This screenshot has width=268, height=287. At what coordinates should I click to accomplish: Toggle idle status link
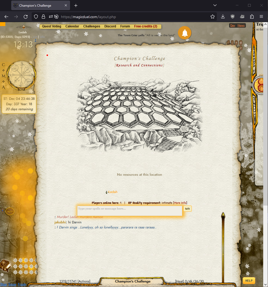[x=43, y=37]
